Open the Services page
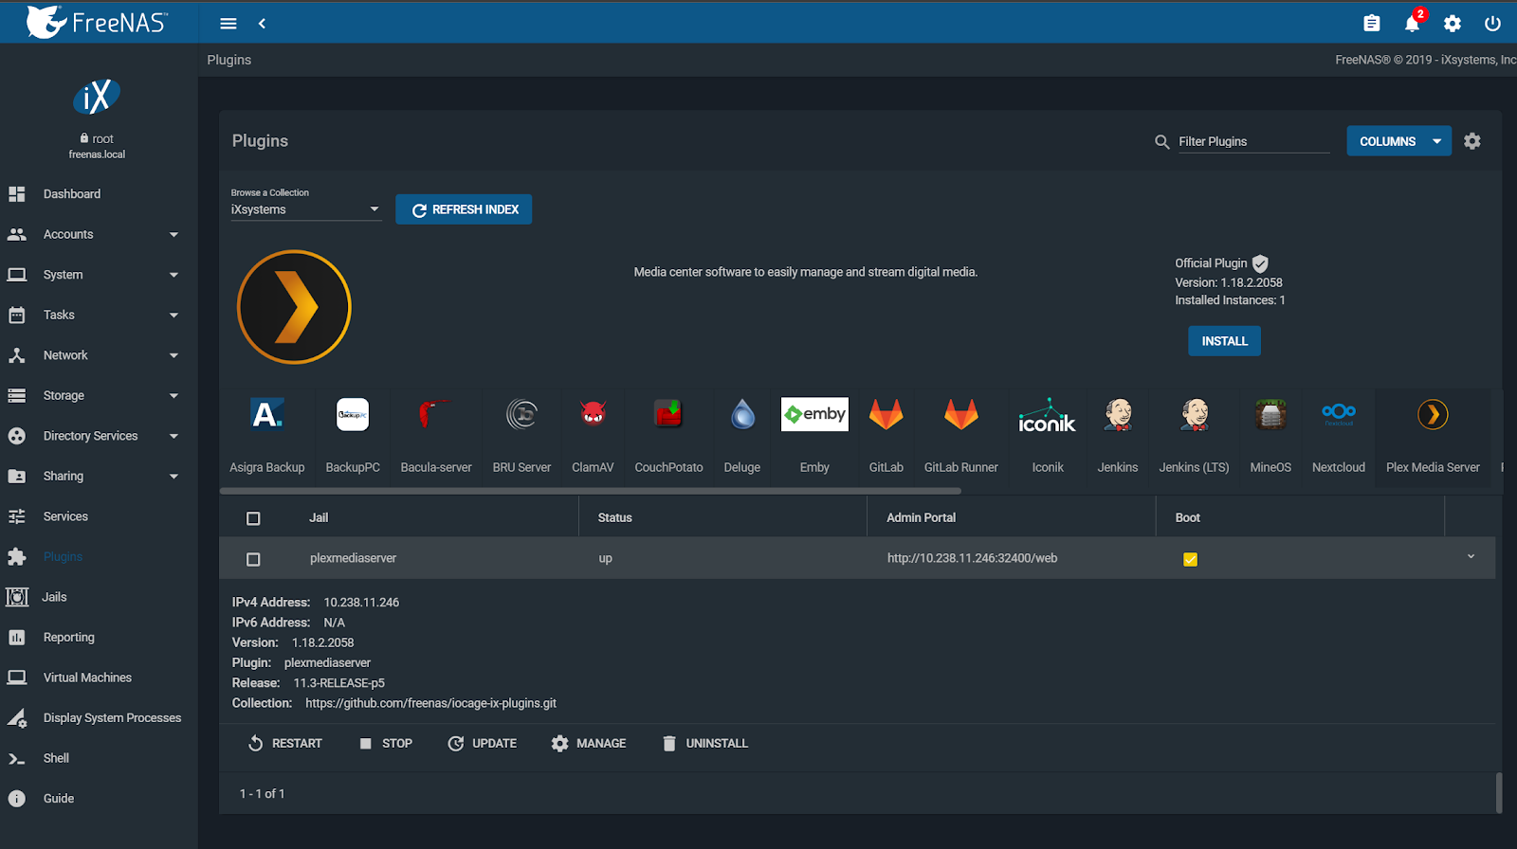Screen dimensions: 1517x849 pos(99,516)
